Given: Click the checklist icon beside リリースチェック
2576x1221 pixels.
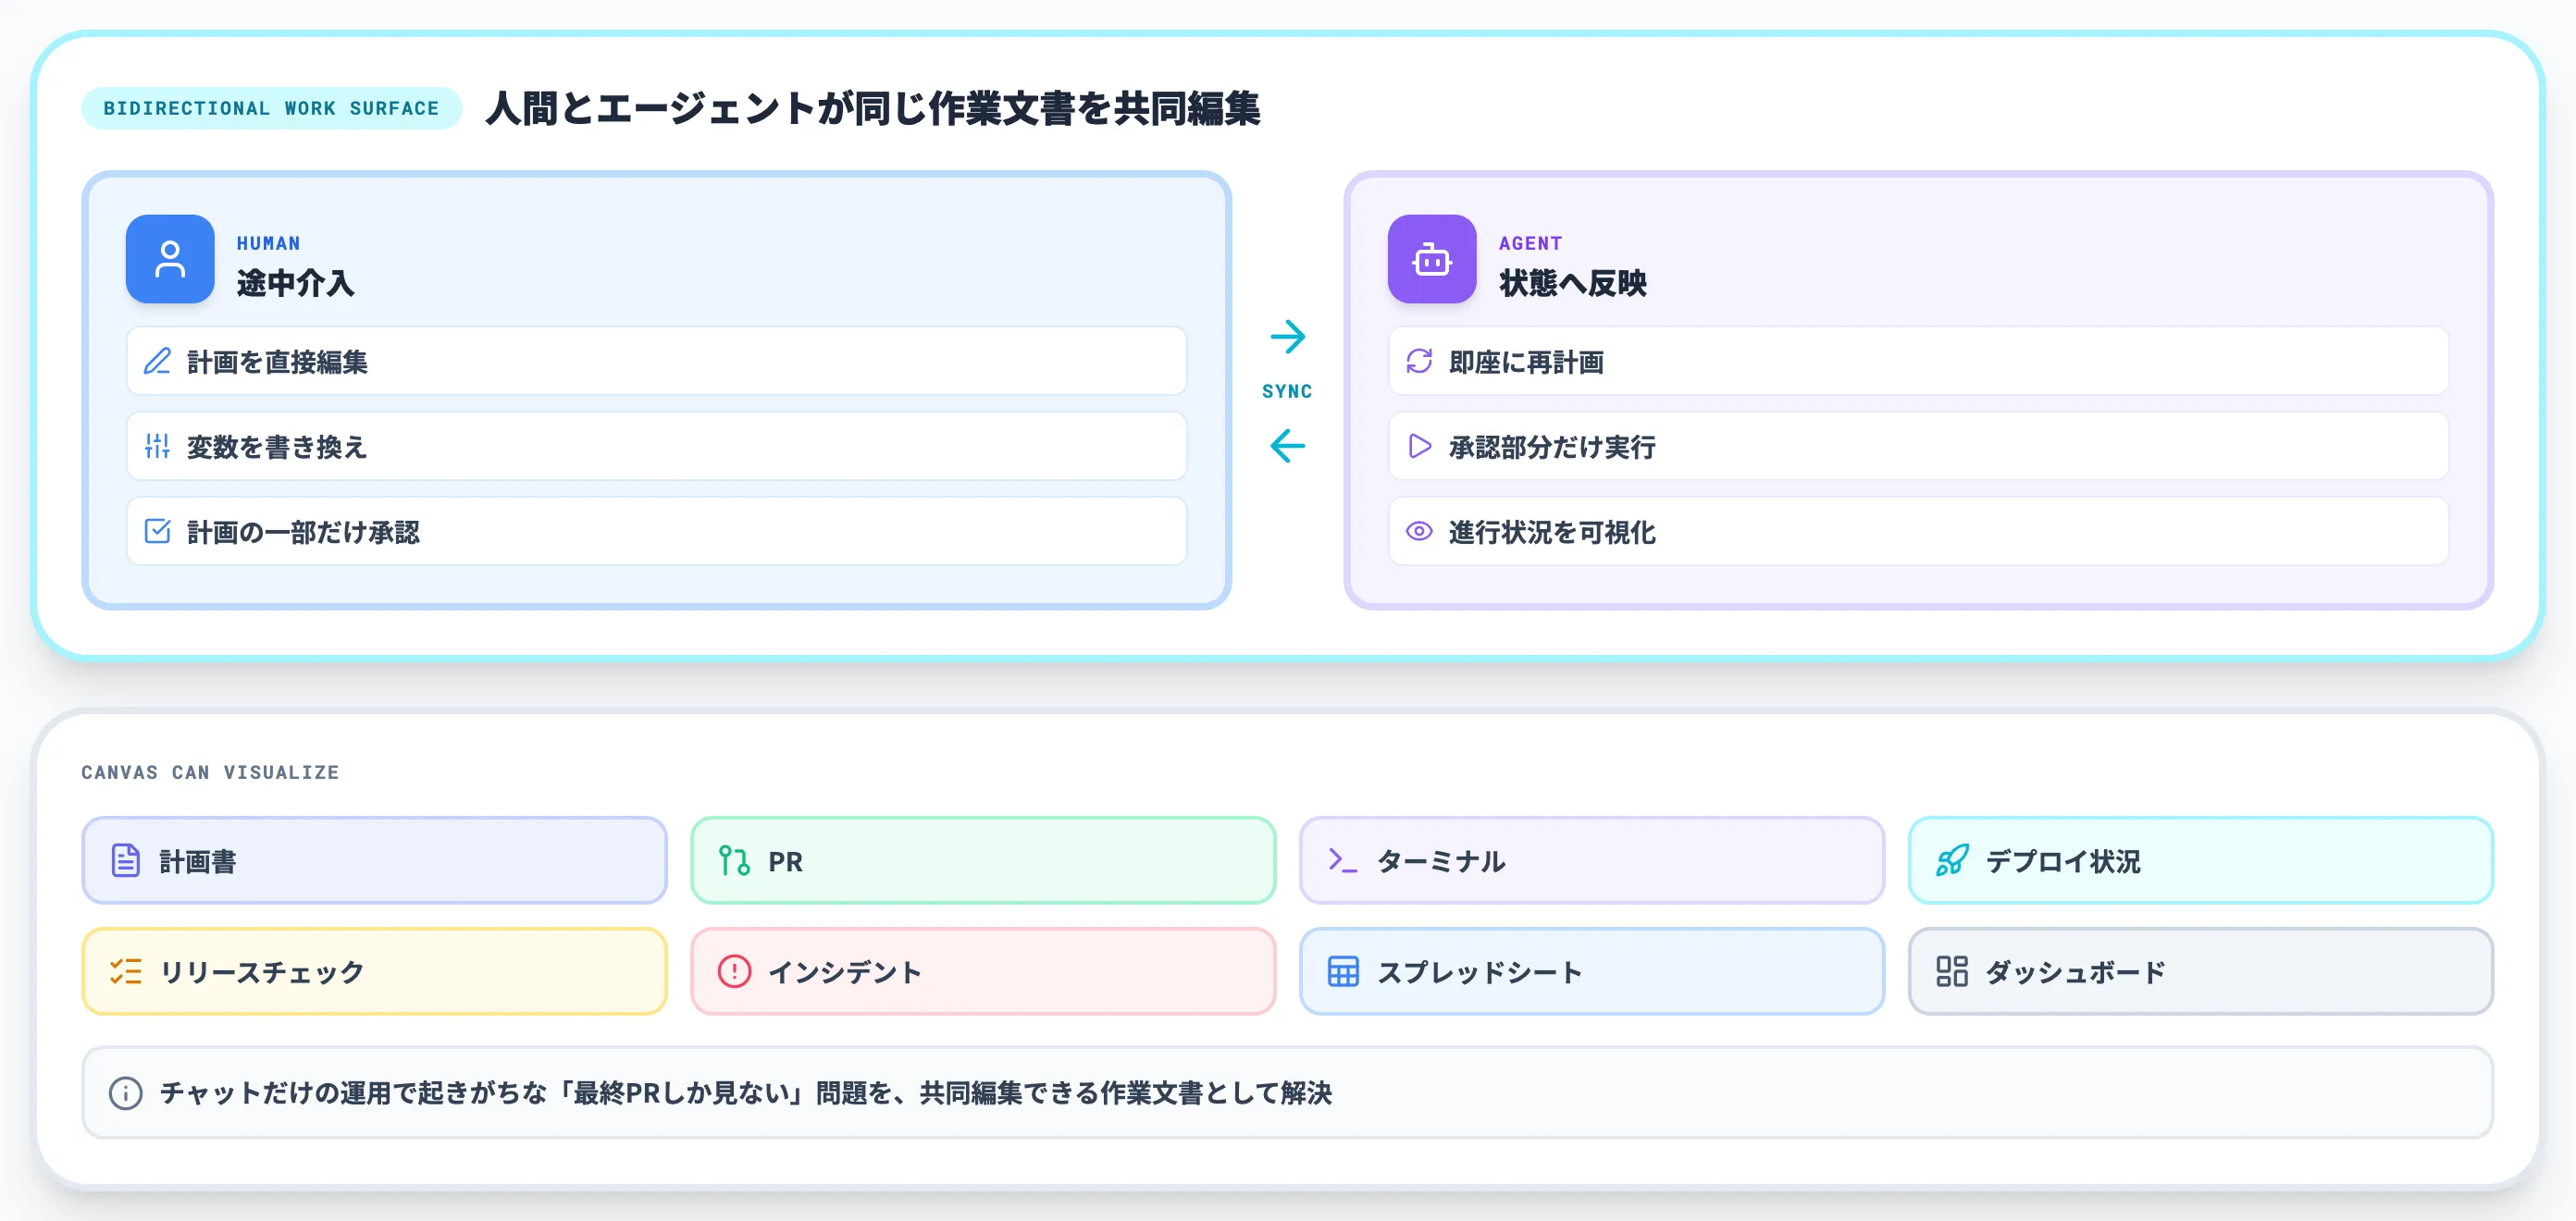Looking at the screenshot, I should (x=126, y=972).
